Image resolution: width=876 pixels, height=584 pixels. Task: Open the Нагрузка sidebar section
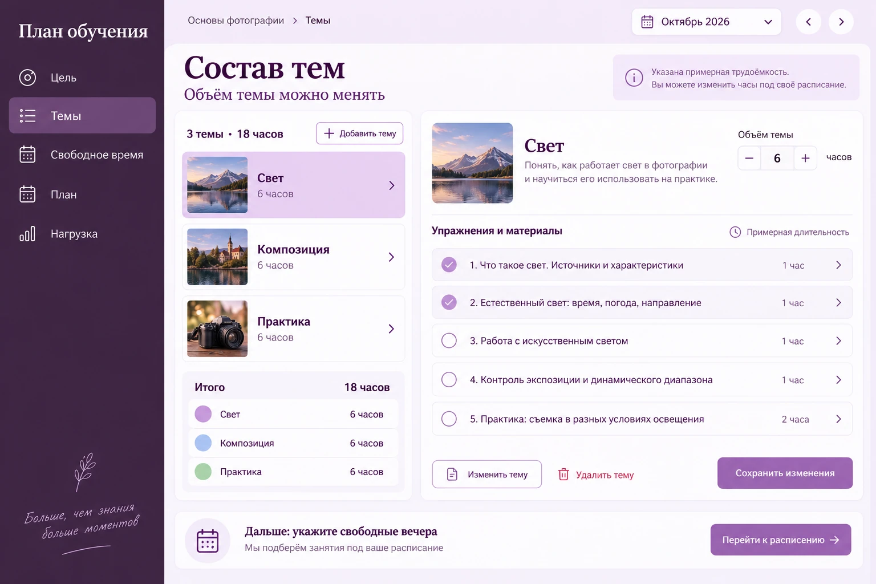[x=82, y=233]
